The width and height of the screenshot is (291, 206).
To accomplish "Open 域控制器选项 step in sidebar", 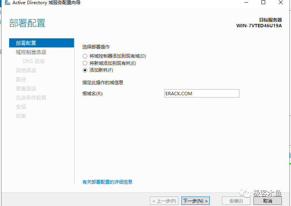I will pos(31,52).
